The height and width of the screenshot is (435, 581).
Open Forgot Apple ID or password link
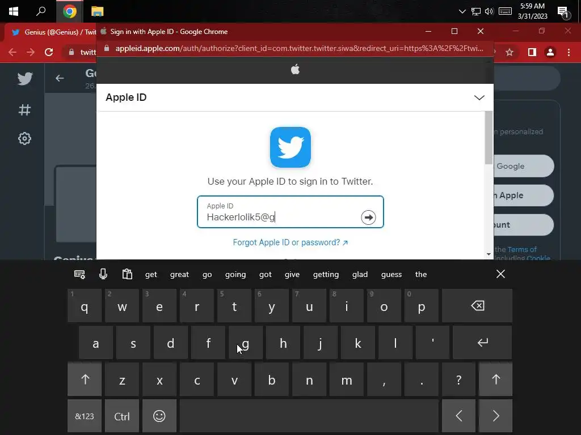[x=290, y=242]
